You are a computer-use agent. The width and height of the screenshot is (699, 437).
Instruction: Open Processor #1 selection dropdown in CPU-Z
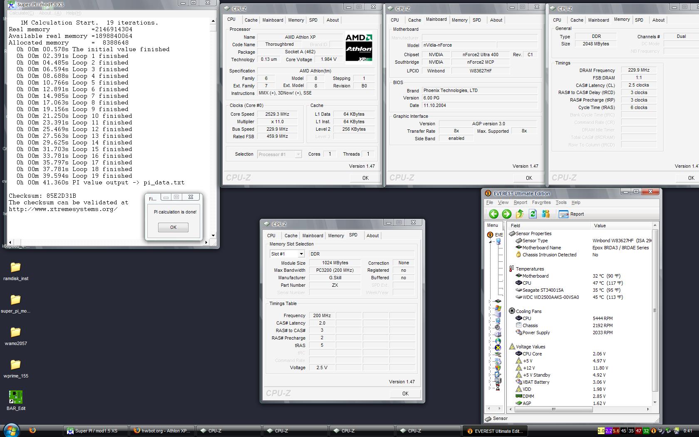pyautogui.click(x=298, y=154)
